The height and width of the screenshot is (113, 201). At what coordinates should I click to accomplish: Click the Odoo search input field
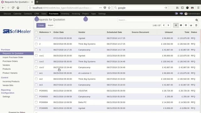coord(156,20)
